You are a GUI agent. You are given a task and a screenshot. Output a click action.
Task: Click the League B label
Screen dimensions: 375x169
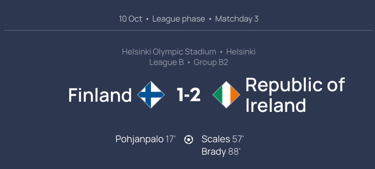tap(166, 63)
